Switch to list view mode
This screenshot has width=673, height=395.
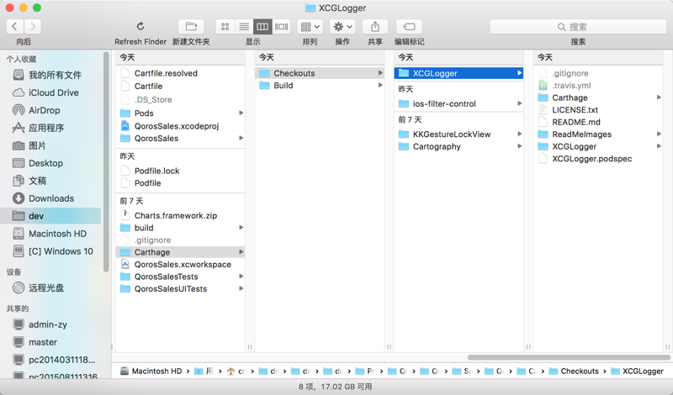(x=244, y=27)
